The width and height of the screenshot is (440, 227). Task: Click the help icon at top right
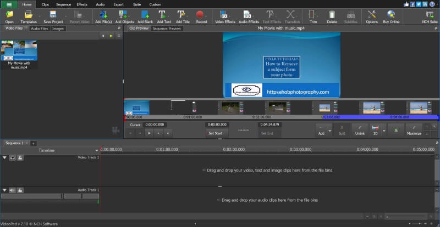click(432, 4)
